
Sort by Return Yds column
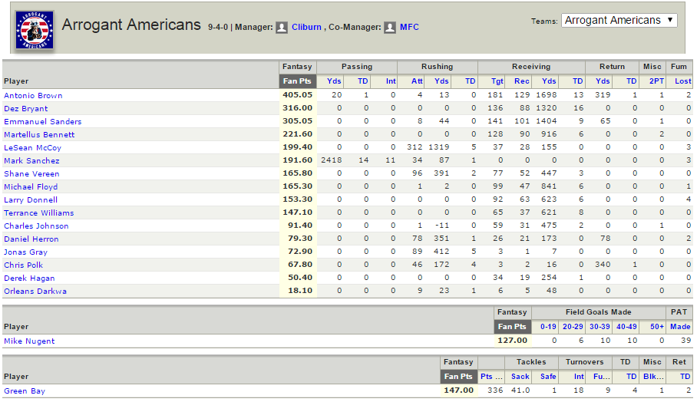(603, 81)
